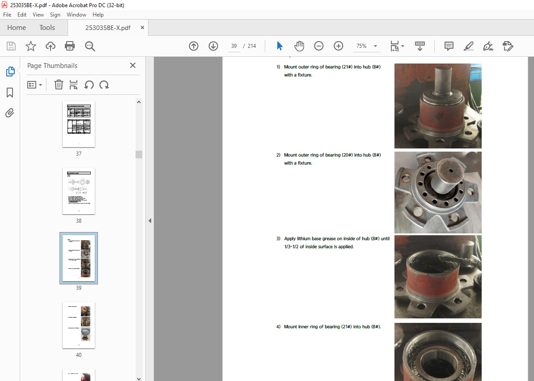Open the fit page options tool
534x381 pixels.
point(394,46)
